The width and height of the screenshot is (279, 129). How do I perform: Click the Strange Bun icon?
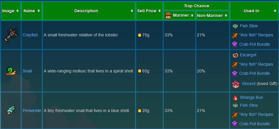(x=235, y=98)
